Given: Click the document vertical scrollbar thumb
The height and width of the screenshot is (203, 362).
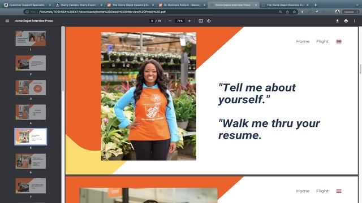Looking at the screenshot, I should tap(360, 69).
